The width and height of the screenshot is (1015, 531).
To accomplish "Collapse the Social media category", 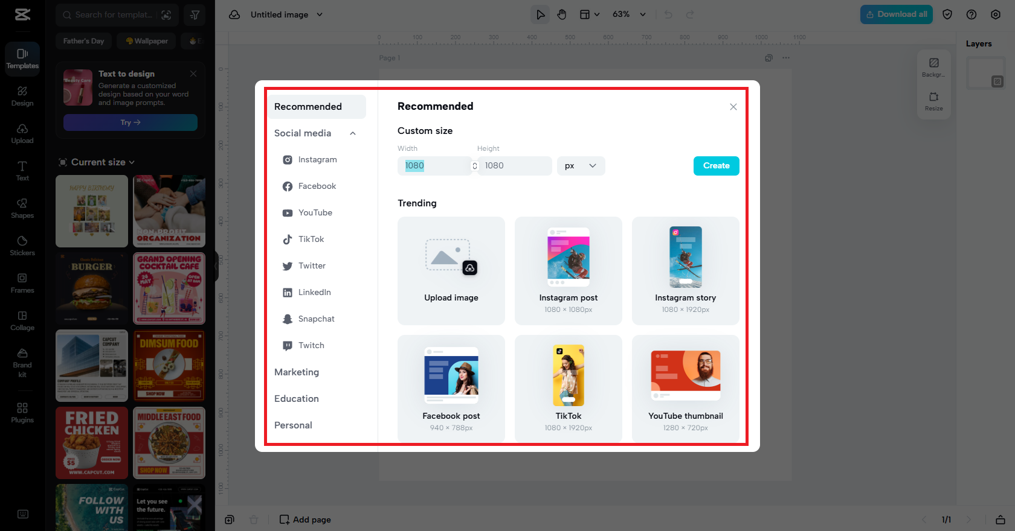I will coord(353,133).
